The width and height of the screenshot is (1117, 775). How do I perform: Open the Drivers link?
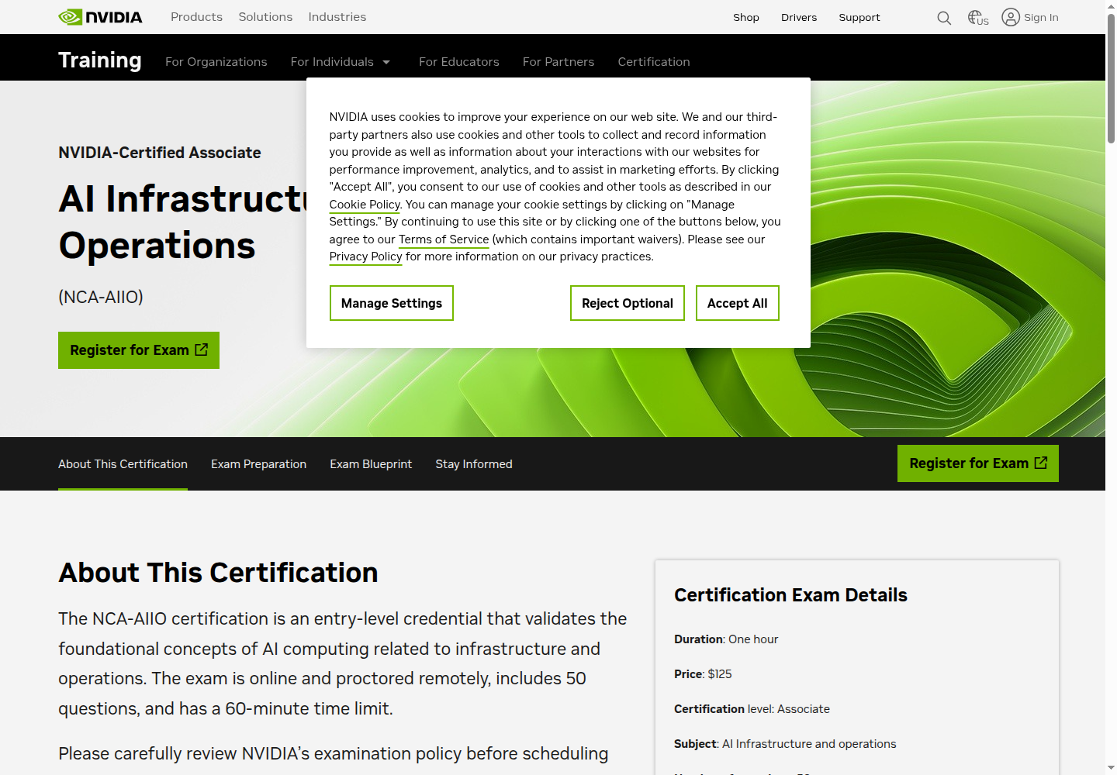[x=799, y=17]
